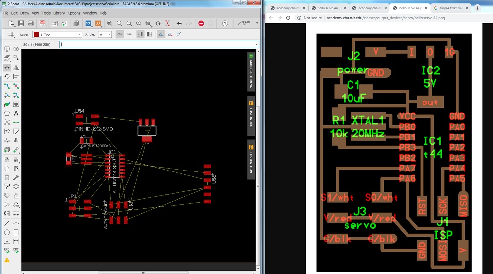Select the Move tool in the sidebar
The width and height of the screenshot is (493, 274).
7,67
